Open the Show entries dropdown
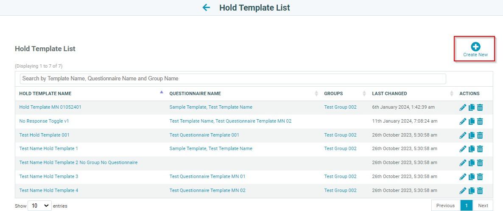Image resolution: width=503 pixels, height=211 pixels. tap(40, 206)
